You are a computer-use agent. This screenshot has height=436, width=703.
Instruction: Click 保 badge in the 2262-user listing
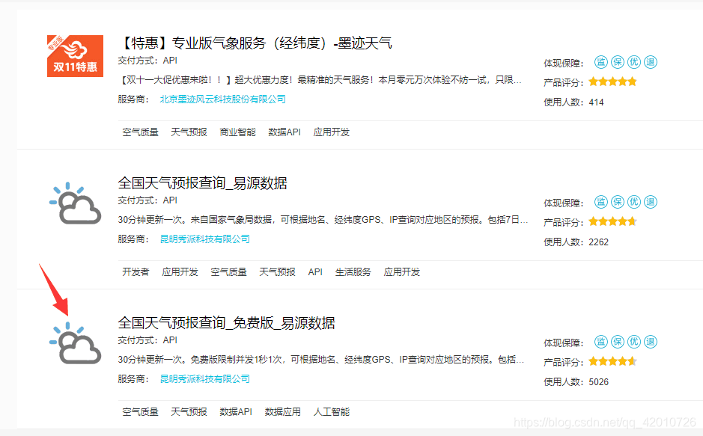click(x=618, y=202)
